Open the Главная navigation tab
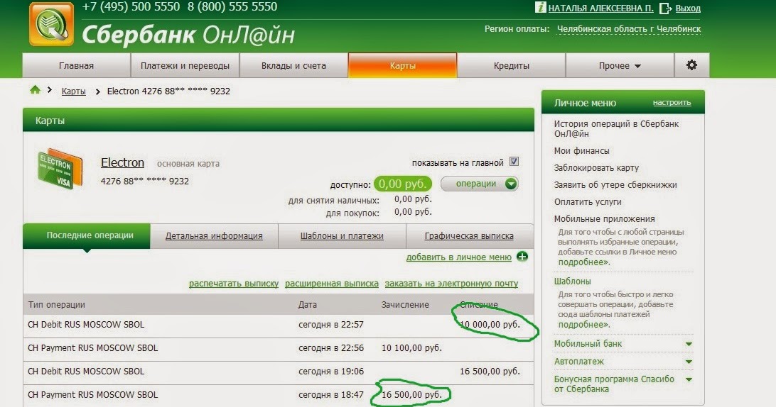This screenshot has width=776, height=407. pos(76,66)
